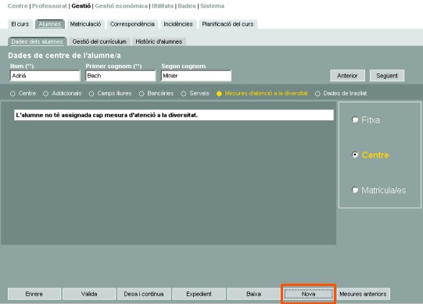Open the Dades top menu

point(187,6)
